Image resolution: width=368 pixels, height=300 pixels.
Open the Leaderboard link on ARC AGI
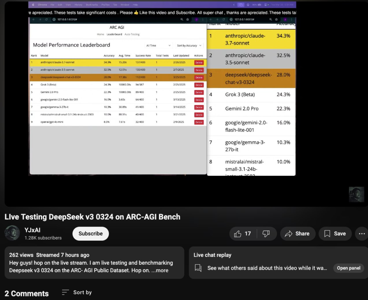pos(114,34)
